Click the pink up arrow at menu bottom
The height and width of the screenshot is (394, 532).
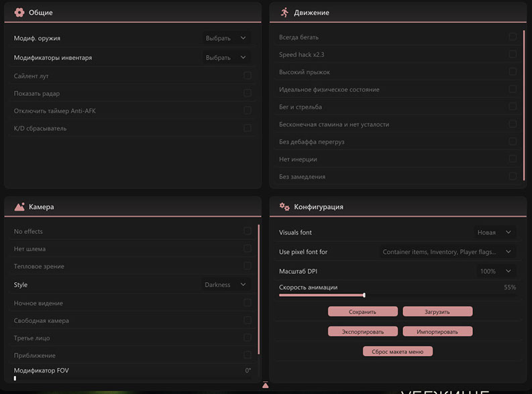coord(266,385)
